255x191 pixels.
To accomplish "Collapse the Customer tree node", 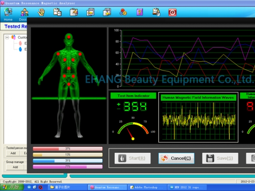I will (x=7, y=37).
